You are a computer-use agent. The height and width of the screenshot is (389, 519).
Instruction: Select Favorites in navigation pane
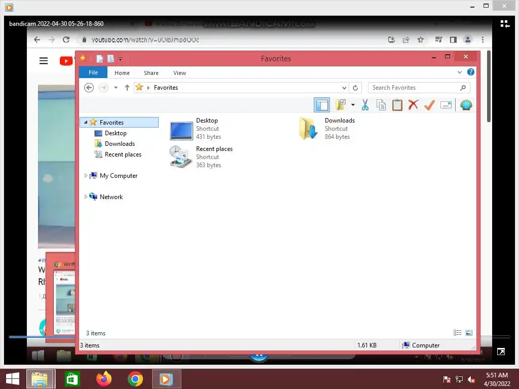tap(112, 123)
